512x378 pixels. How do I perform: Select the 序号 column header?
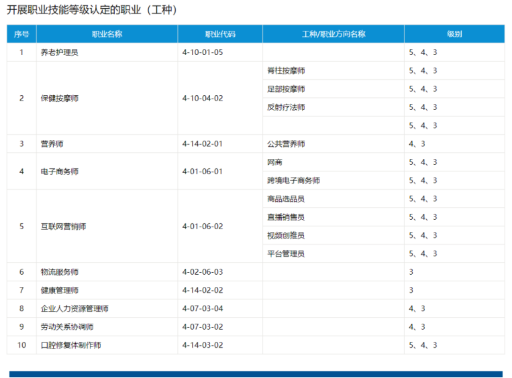[x=21, y=34]
